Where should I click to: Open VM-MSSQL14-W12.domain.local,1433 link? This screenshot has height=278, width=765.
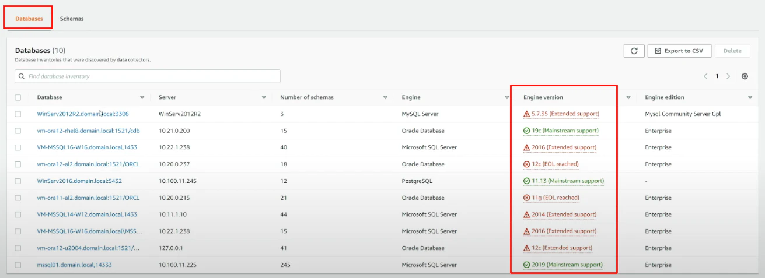(x=87, y=214)
